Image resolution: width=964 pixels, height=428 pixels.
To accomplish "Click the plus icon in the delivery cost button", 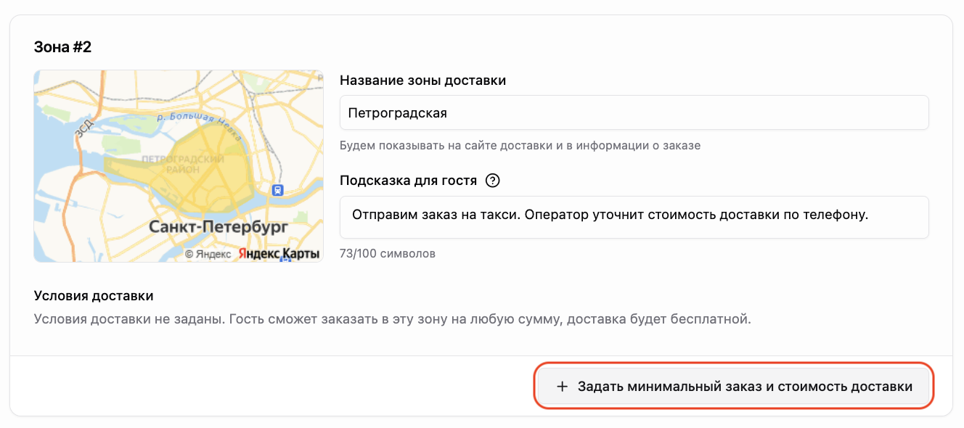I will 562,387.
